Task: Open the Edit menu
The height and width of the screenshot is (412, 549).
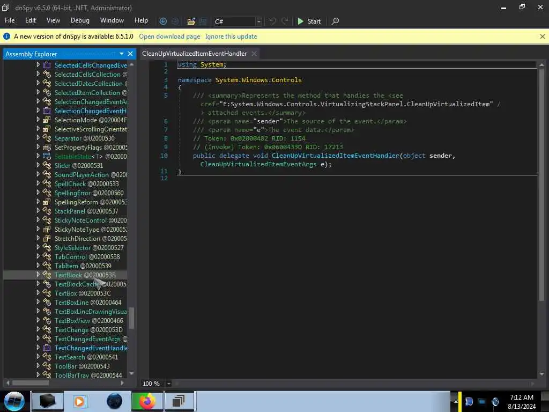Action: (31, 20)
